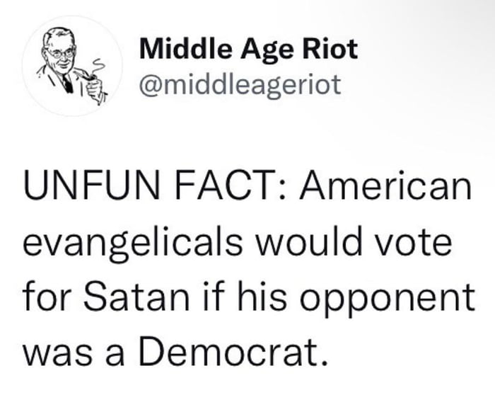Open the Middle Age Riot display name
495x412 pixels.
(248, 50)
